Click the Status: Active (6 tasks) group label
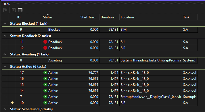The width and height of the screenshot is (205, 112). pyautogui.click(x=28, y=67)
